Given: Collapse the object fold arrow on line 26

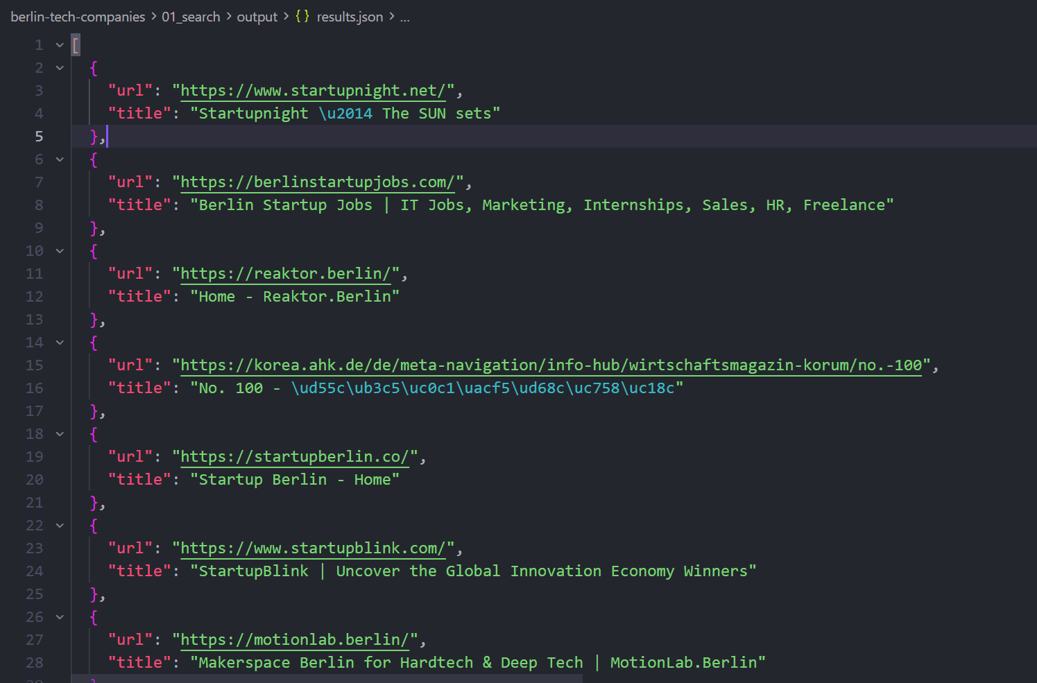Looking at the screenshot, I should (60, 617).
